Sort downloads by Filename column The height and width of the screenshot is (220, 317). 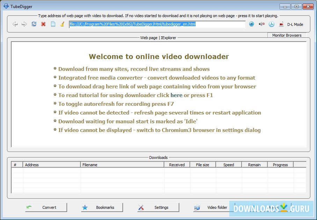click(122, 164)
